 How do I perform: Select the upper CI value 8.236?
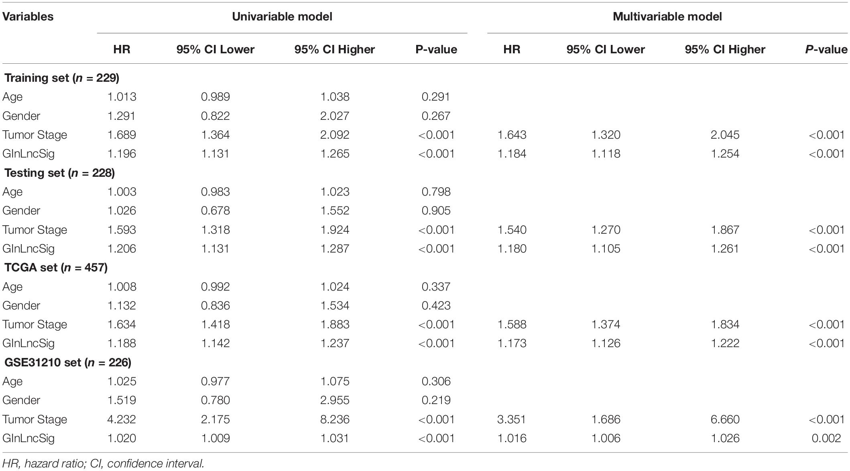click(x=335, y=419)
